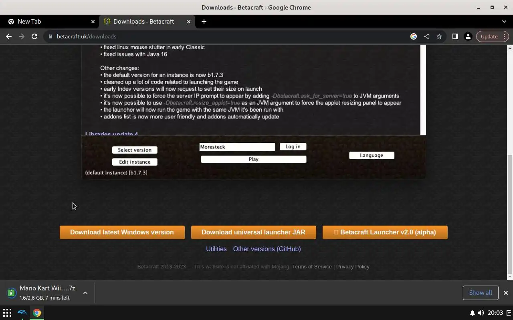Image resolution: width=513 pixels, height=320 pixels.
Task: Switch to the New Tab tab
Action: coord(50,22)
